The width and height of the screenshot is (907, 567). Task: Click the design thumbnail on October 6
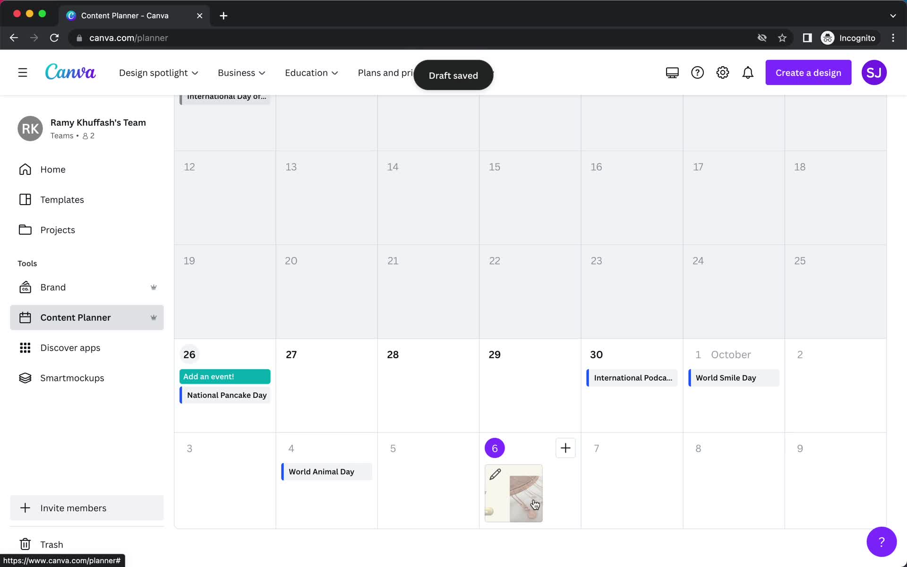(x=513, y=492)
